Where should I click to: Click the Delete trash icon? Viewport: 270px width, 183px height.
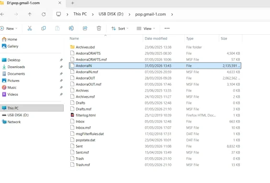pyautogui.click(x=99, y=28)
